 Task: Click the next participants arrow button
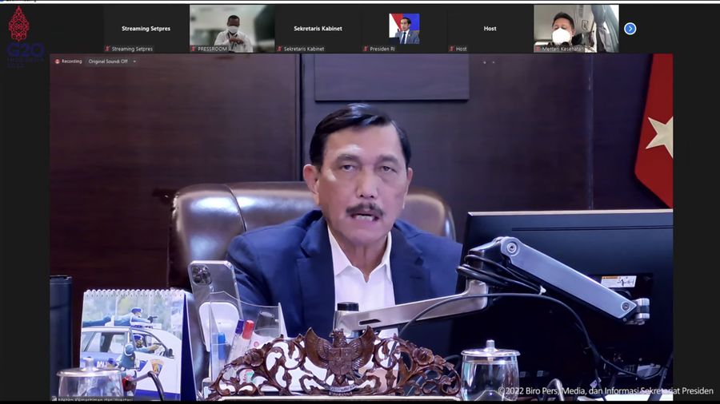click(630, 29)
